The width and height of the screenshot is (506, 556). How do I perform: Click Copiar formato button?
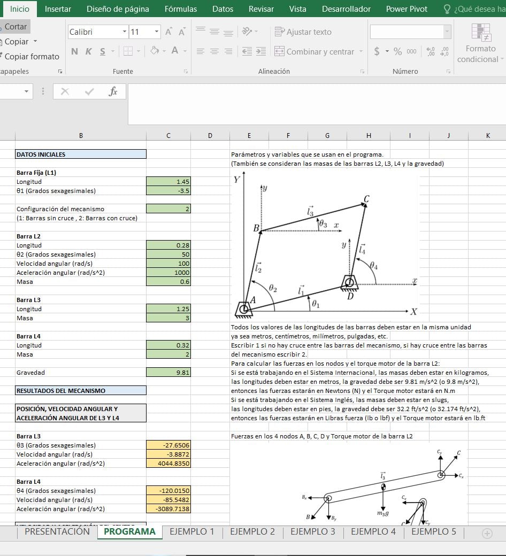tap(31, 56)
